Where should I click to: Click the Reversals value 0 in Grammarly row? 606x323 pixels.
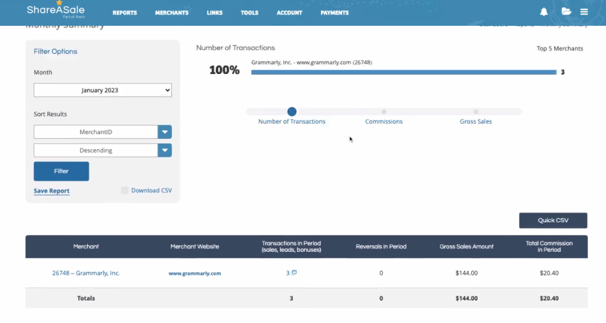(381, 273)
